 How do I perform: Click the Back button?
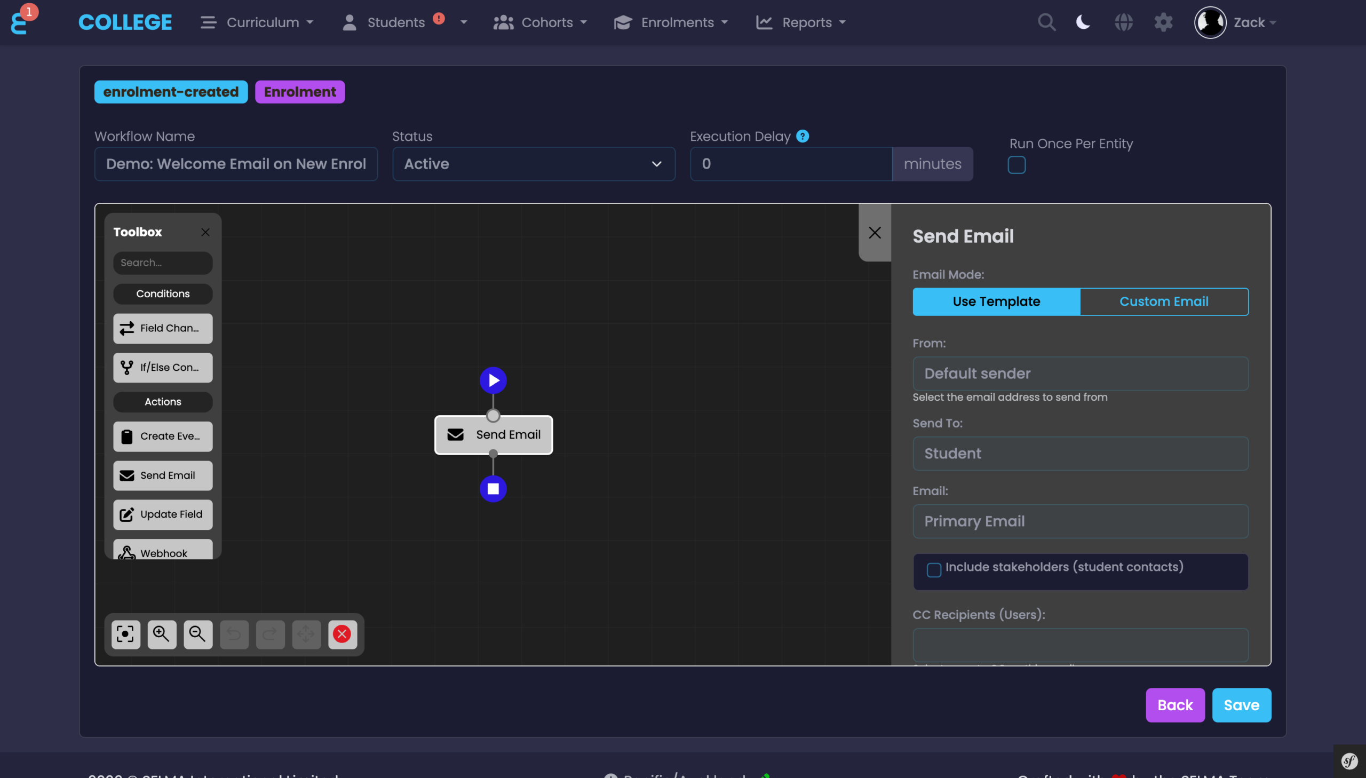coord(1175,705)
